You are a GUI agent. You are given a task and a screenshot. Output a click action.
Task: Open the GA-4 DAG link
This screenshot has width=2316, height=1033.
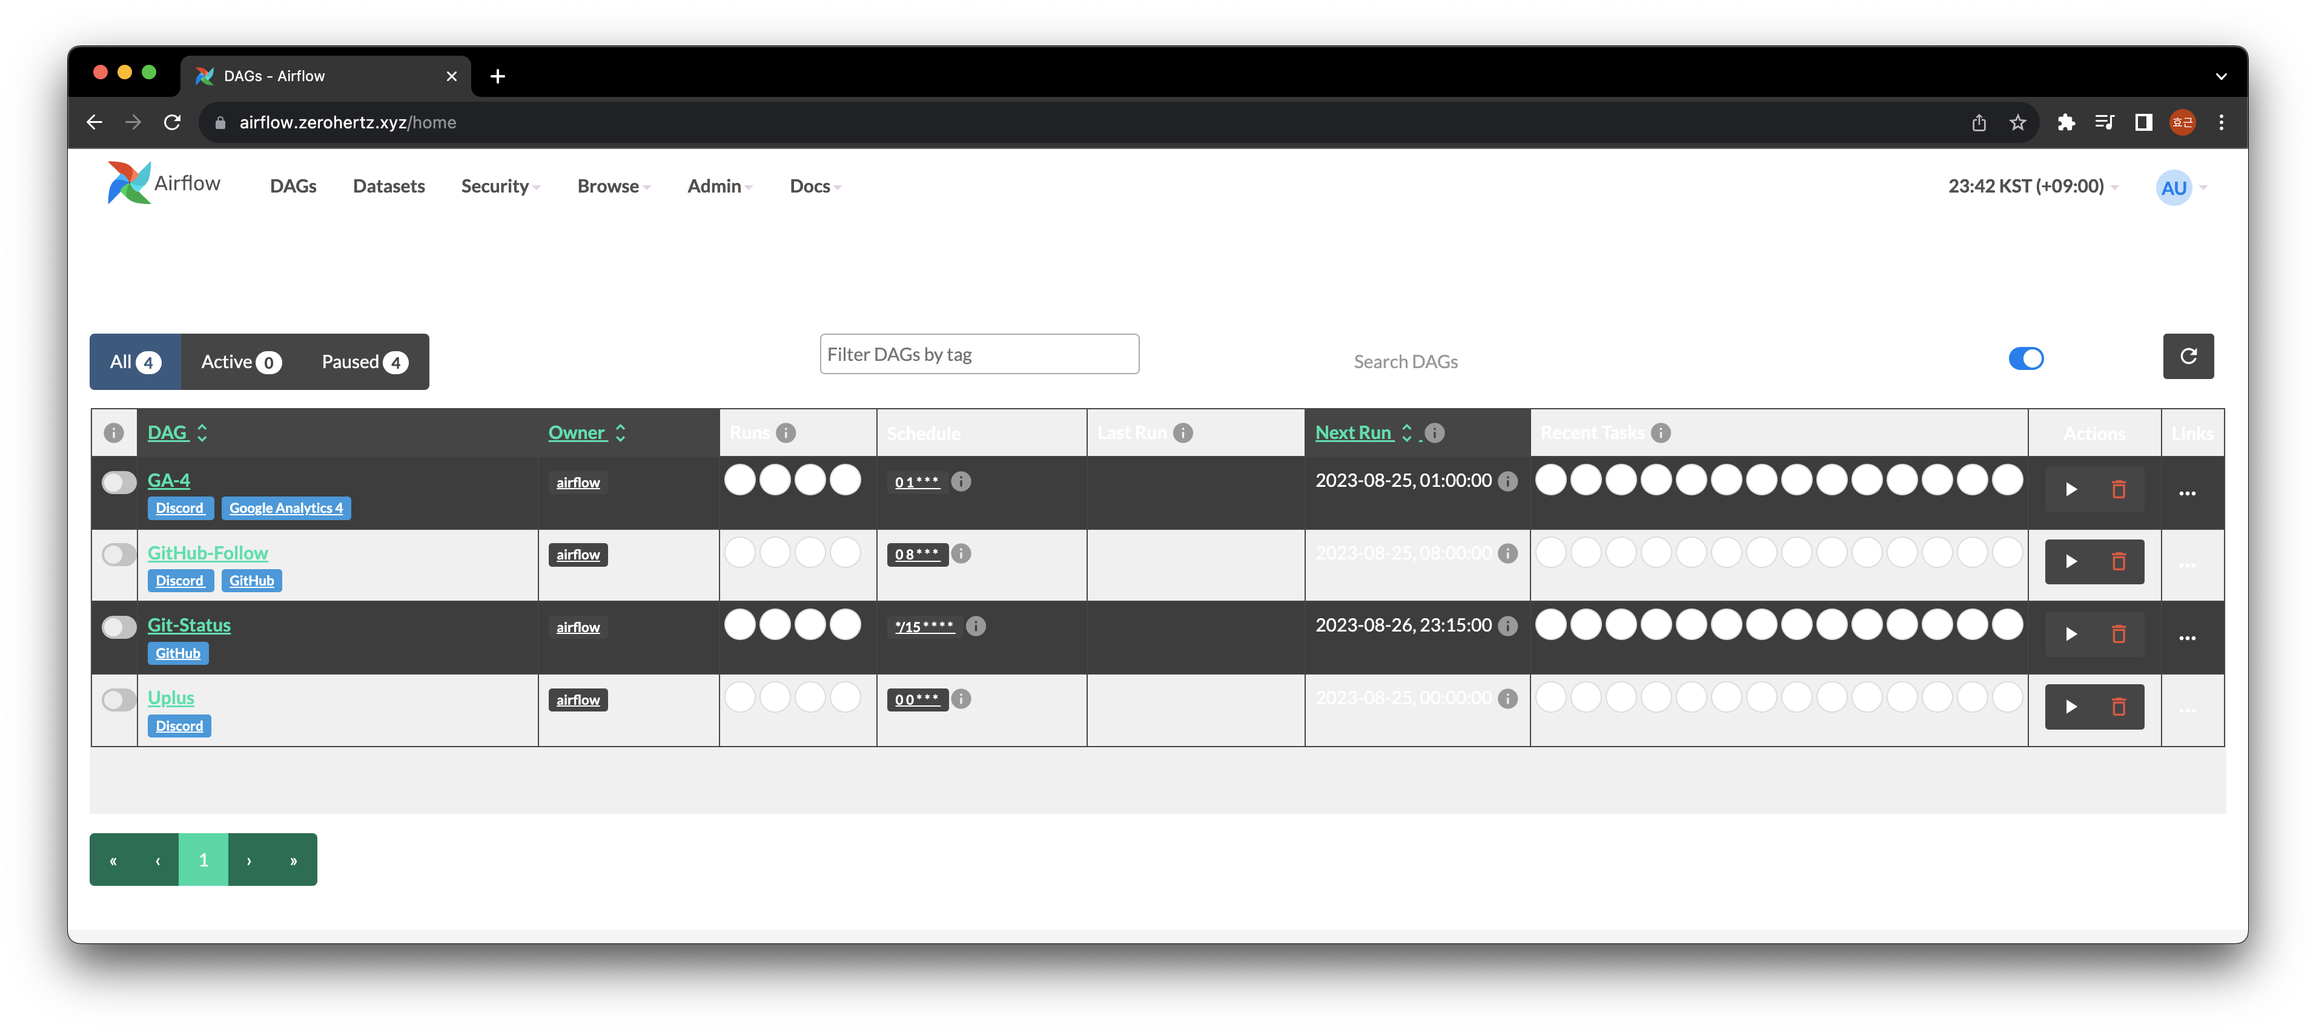pyautogui.click(x=168, y=481)
